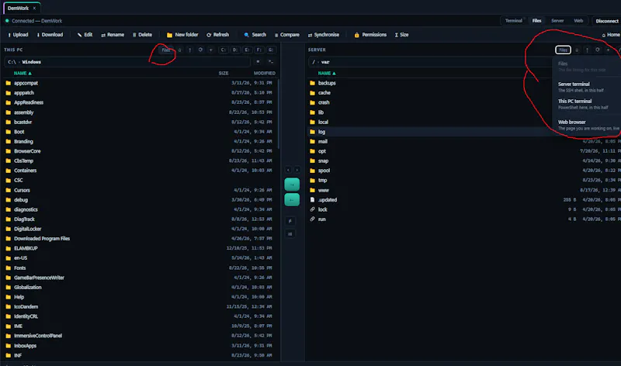Image resolution: width=621 pixels, height=366 pixels.
Task: Click Delete in the toolbar
Action: tap(142, 35)
